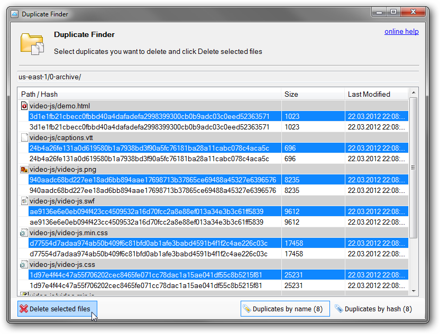The width and height of the screenshot is (440, 334).
Task: Click the large folder icon in the header
Action: tap(32, 44)
